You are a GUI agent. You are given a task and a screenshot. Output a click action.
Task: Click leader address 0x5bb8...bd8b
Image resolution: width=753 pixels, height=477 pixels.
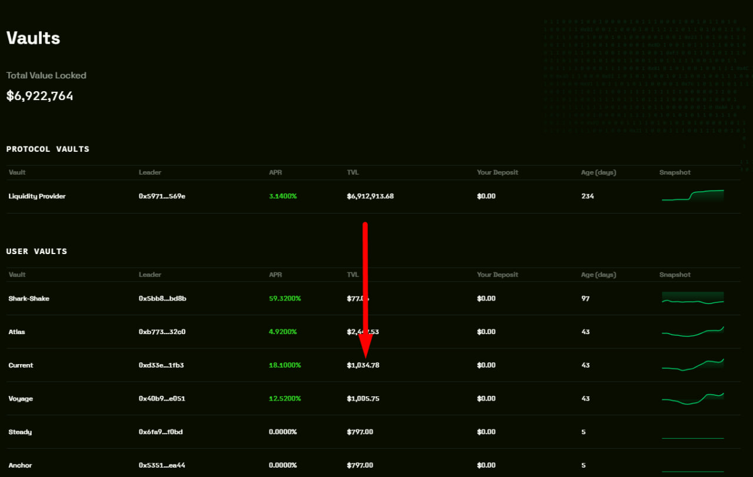click(x=162, y=299)
